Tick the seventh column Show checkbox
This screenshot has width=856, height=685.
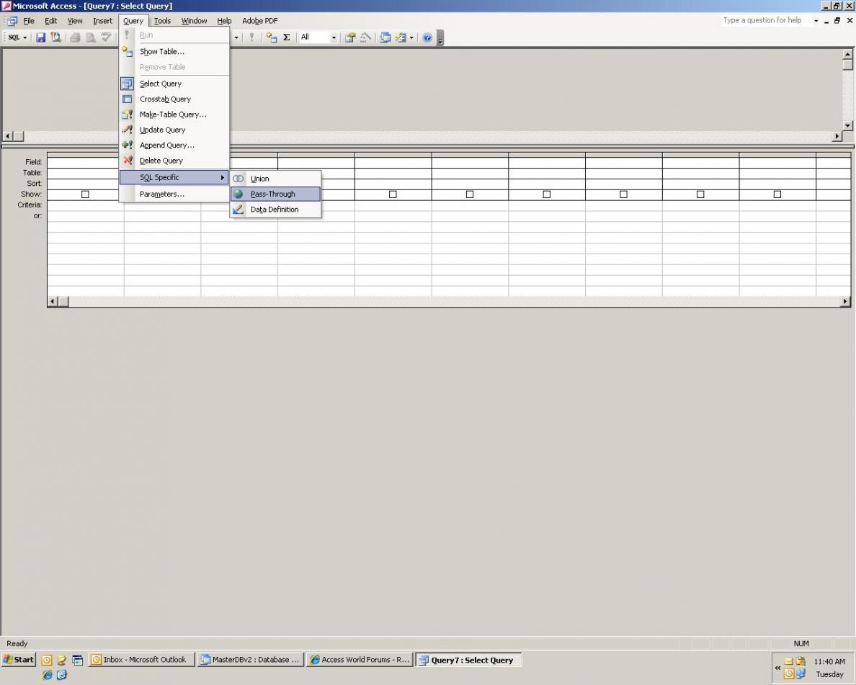546,194
